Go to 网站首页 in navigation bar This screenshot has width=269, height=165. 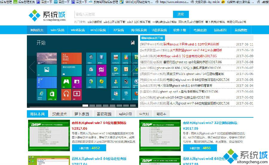(x=37, y=30)
